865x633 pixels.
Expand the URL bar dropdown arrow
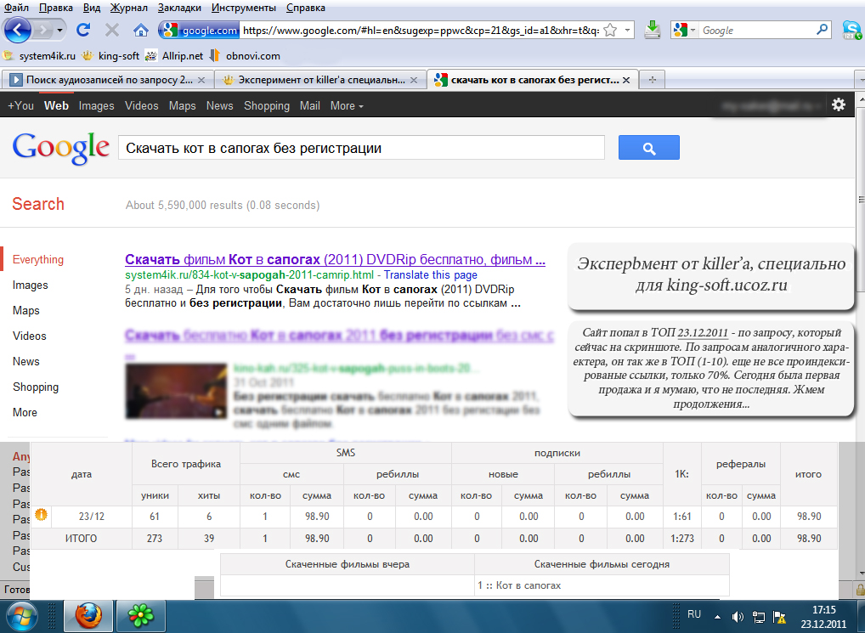point(627,30)
